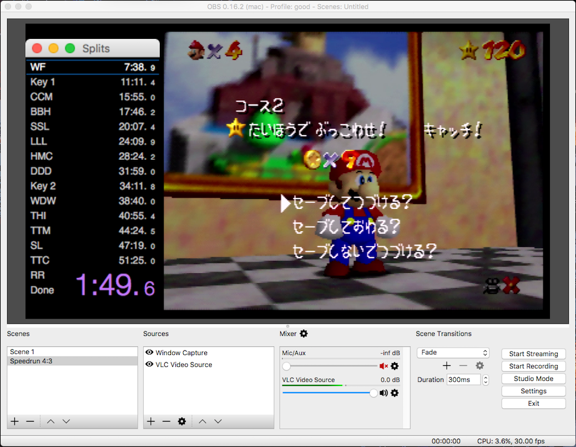Screen dimensions: 576x447
Task: Move the scene down in Scenes list
Action: point(66,421)
